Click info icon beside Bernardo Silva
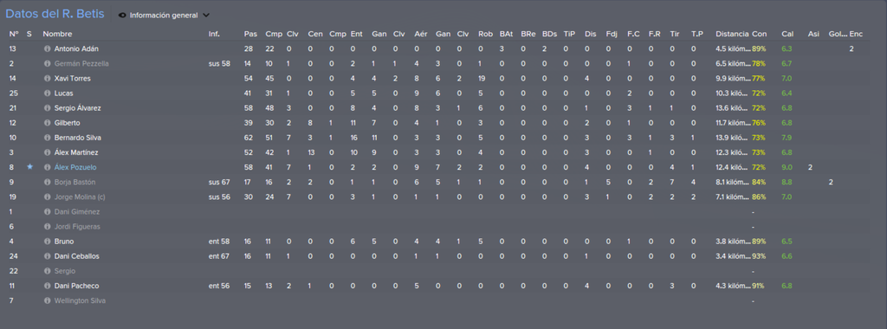 click(x=48, y=138)
